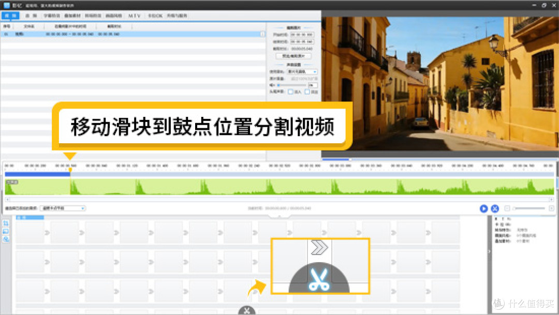This screenshot has height=315, width=559.
Task: Click the volume percentage field beside the slider
Action: tap(313, 85)
